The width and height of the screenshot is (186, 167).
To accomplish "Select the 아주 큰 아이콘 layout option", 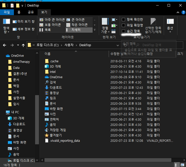I will (x=52, y=20).
